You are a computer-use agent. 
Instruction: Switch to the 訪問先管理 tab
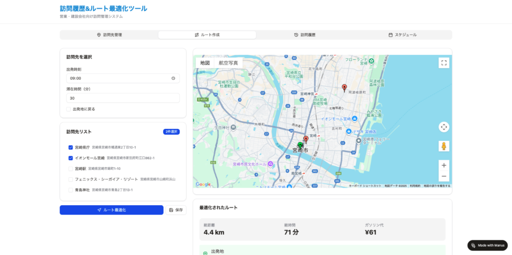pos(109,35)
